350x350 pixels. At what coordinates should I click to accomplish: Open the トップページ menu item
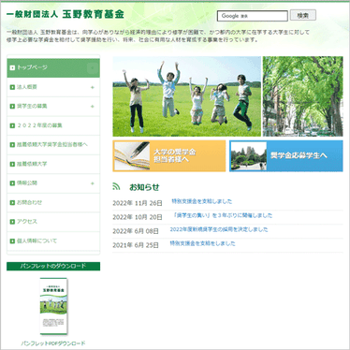[x=53, y=67]
